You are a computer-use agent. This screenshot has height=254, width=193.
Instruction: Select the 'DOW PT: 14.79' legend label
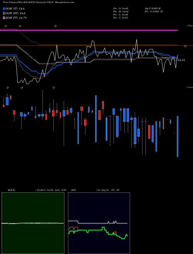click(x=16, y=18)
